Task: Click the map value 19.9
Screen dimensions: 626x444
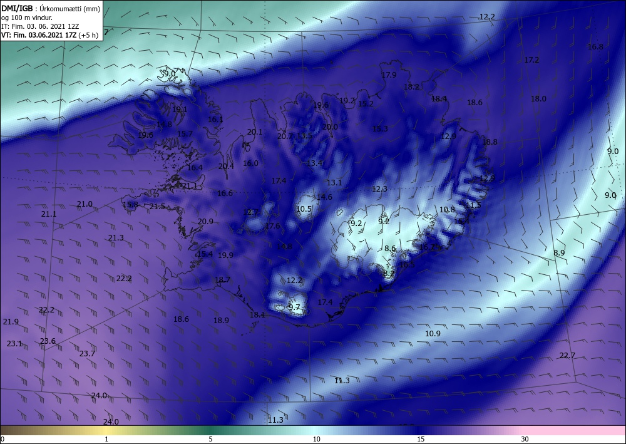Action: [225, 255]
